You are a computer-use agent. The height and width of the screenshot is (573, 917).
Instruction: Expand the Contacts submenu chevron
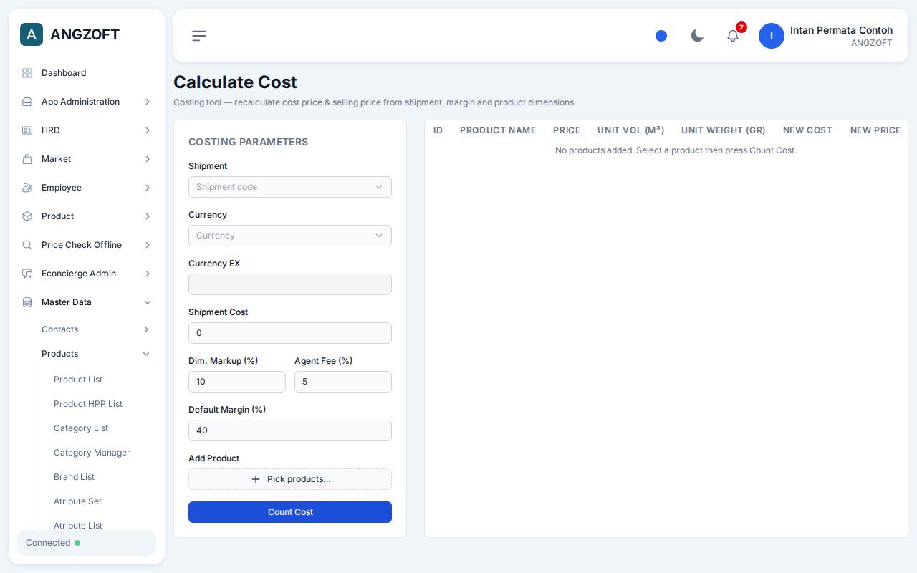(x=146, y=329)
